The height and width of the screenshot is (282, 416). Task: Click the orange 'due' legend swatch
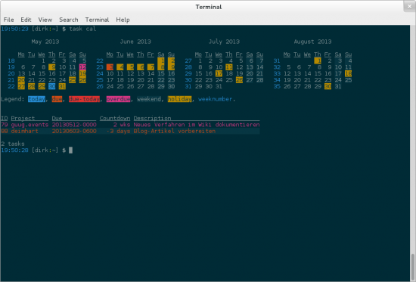(x=57, y=99)
